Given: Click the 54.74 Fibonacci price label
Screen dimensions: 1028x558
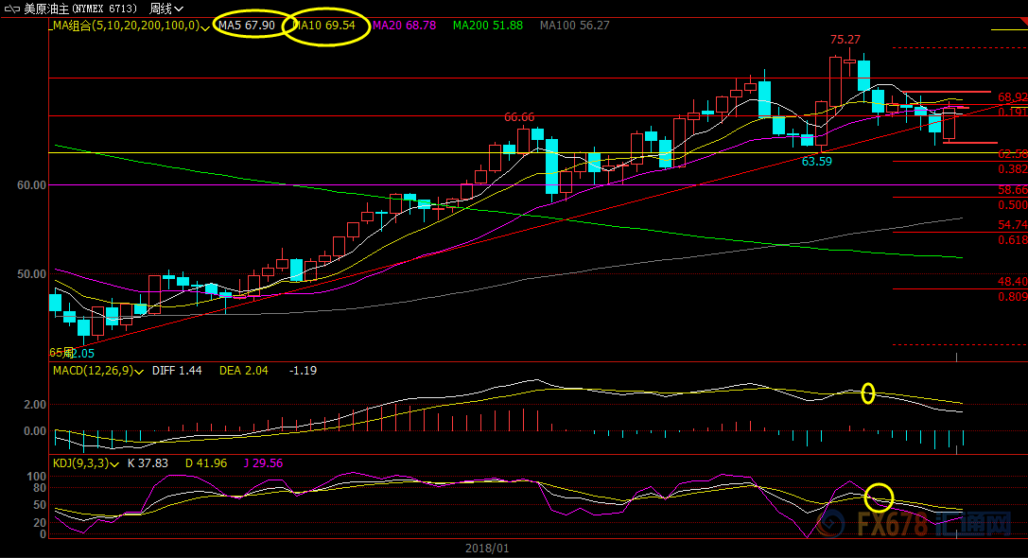Looking at the screenshot, I should click(1012, 225).
